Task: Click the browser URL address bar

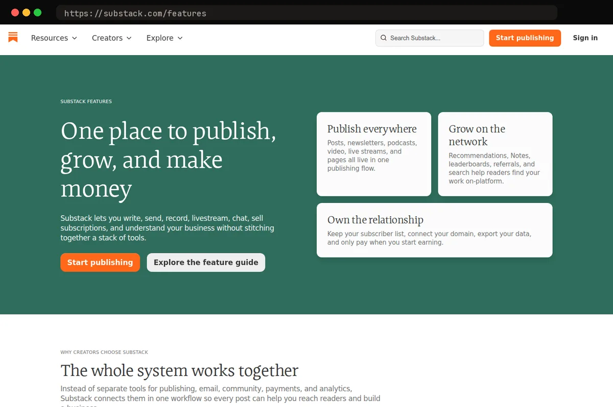Action: 306,13
